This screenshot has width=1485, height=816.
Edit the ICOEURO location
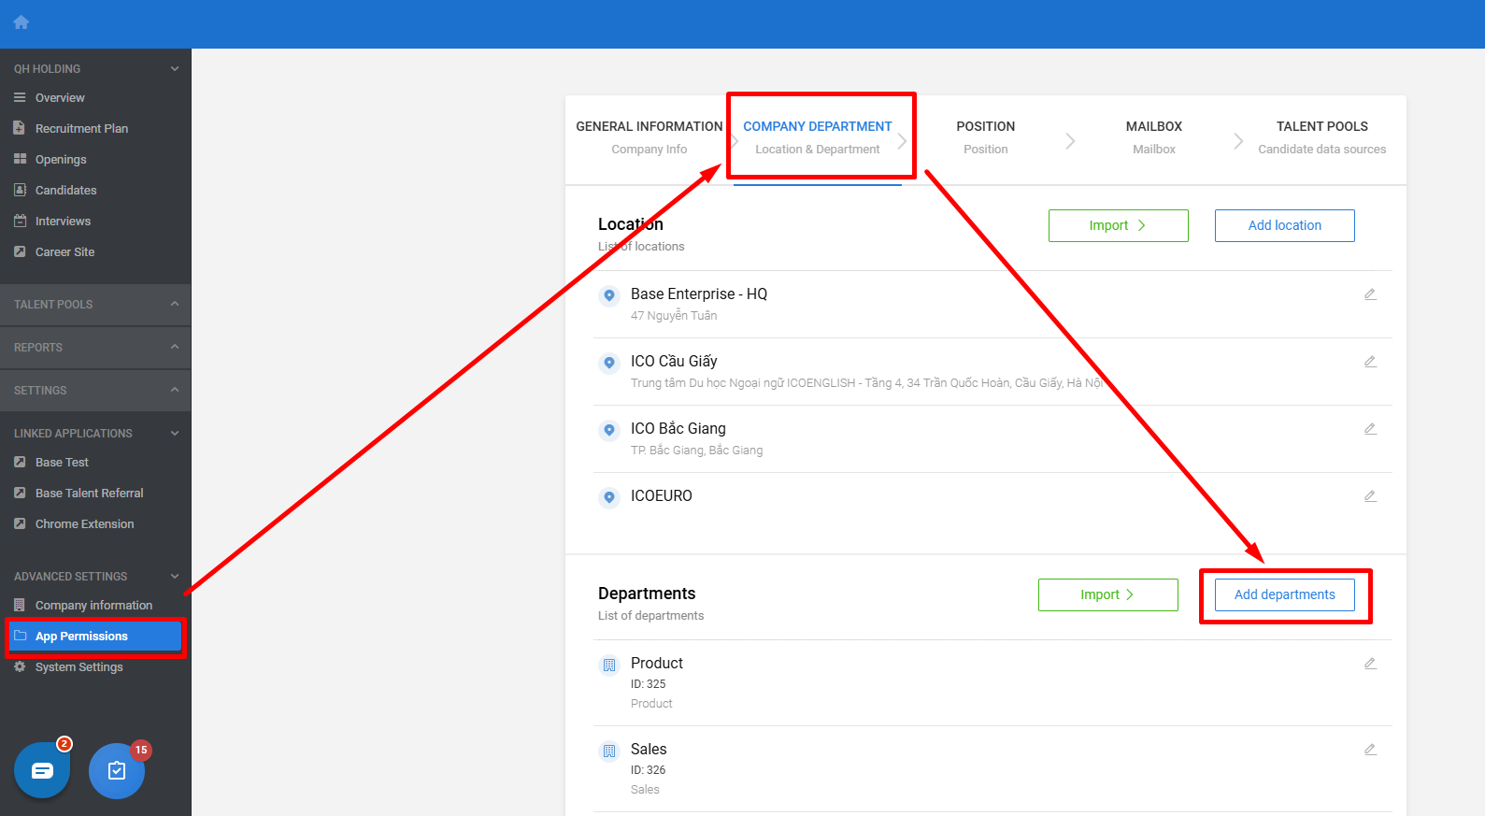tap(1370, 496)
